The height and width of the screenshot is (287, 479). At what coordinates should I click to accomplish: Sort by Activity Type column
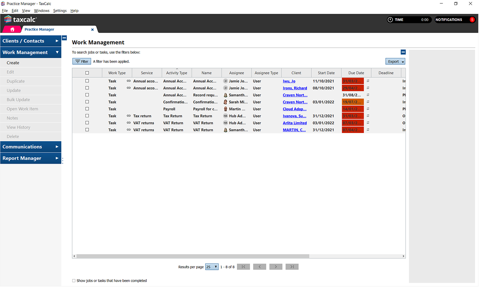click(x=177, y=73)
